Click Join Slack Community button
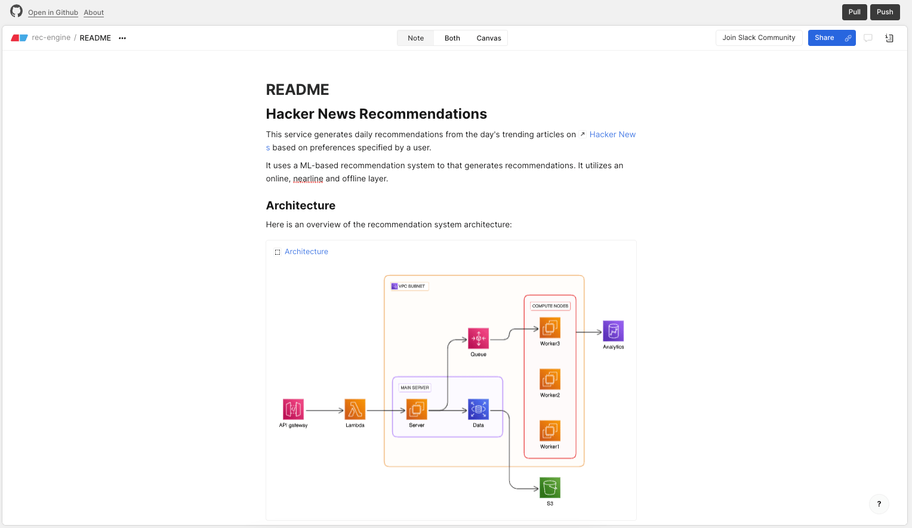 tap(759, 38)
